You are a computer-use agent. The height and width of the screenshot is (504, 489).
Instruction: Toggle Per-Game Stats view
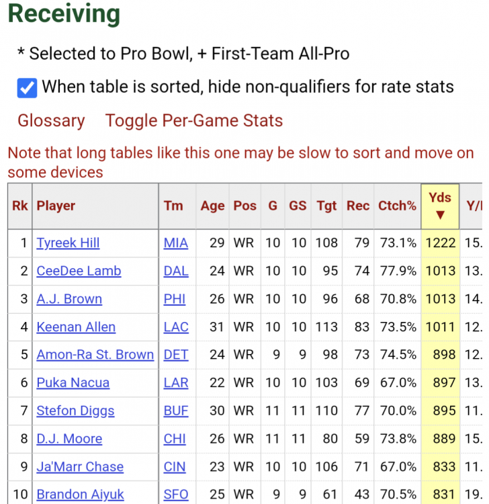[194, 121]
